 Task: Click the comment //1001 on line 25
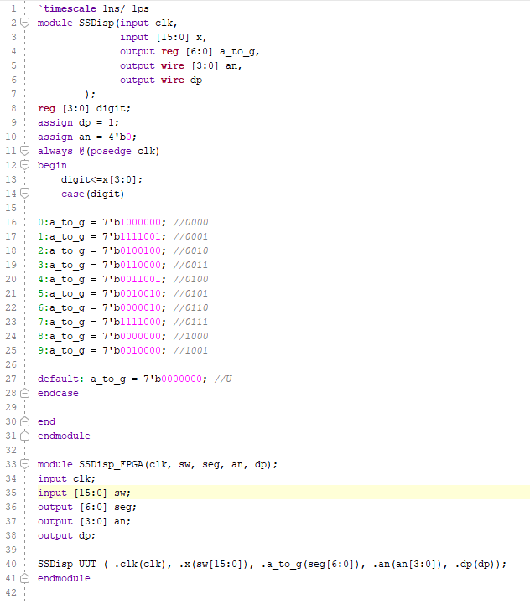190,350
